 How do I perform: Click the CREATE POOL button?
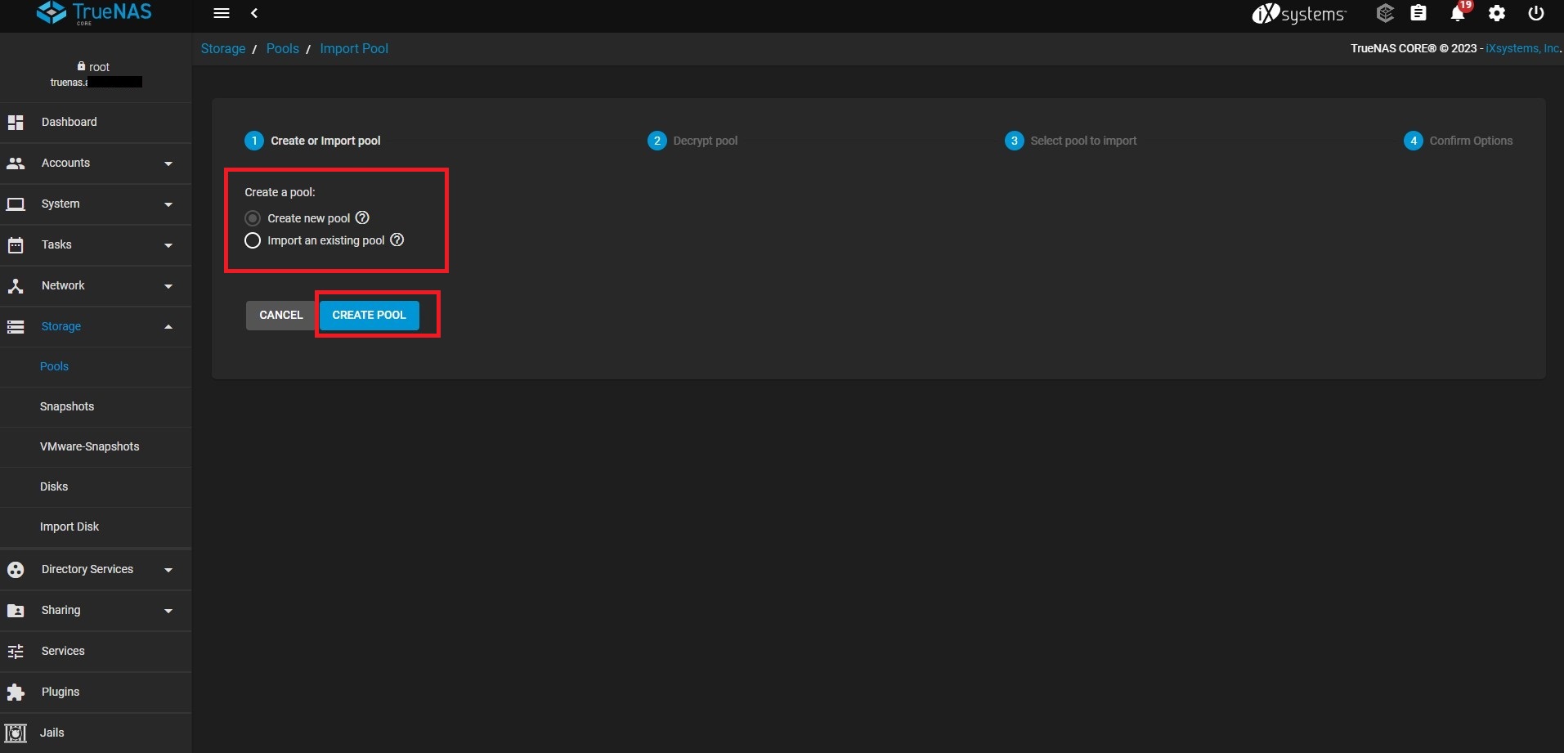click(x=369, y=315)
